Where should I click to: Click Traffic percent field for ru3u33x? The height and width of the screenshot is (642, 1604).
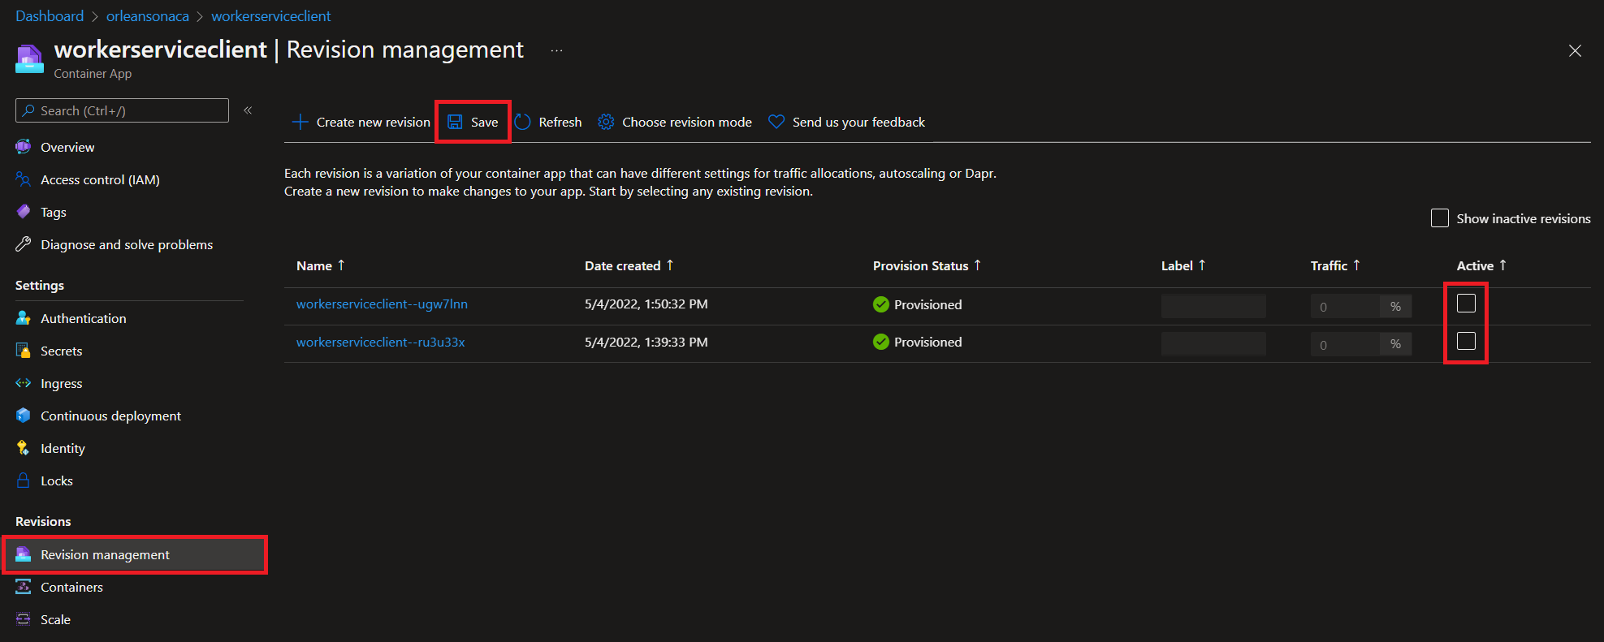pyautogui.click(x=1345, y=343)
